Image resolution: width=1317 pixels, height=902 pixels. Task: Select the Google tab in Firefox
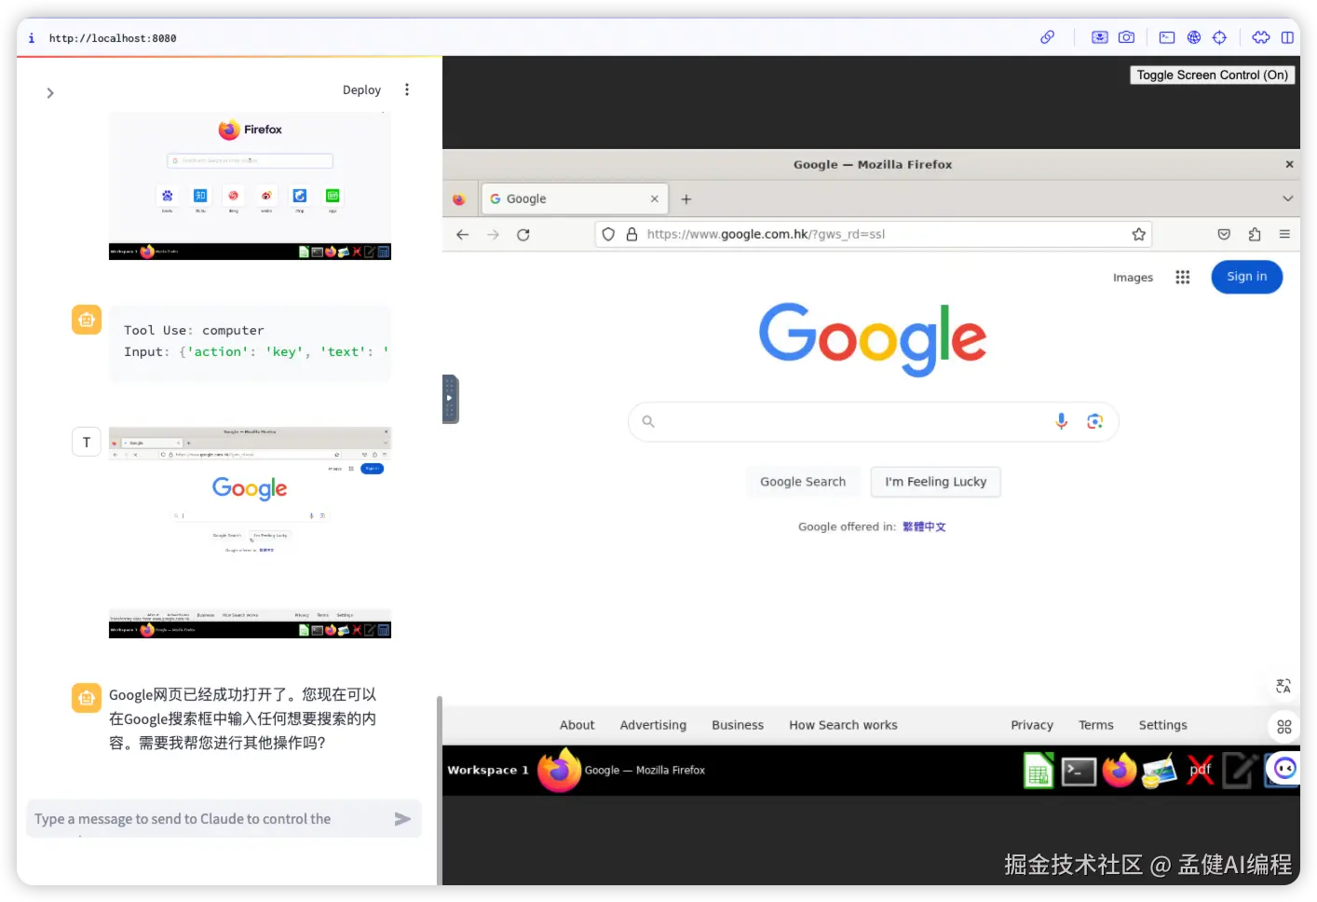[574, 199]
